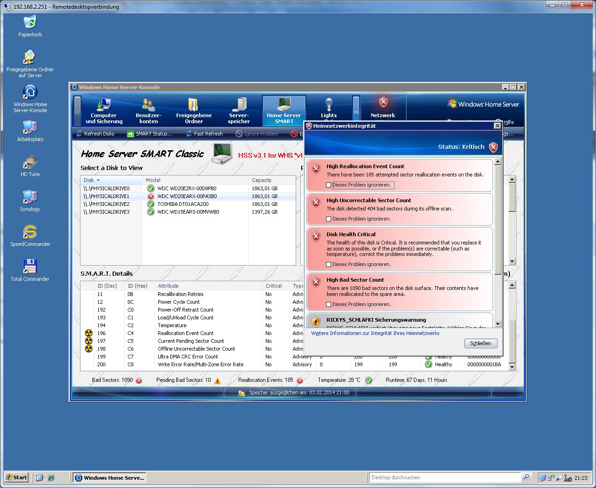Click SMART Status toolbar button
Screen dimensions: 596x488
point(150,134)
